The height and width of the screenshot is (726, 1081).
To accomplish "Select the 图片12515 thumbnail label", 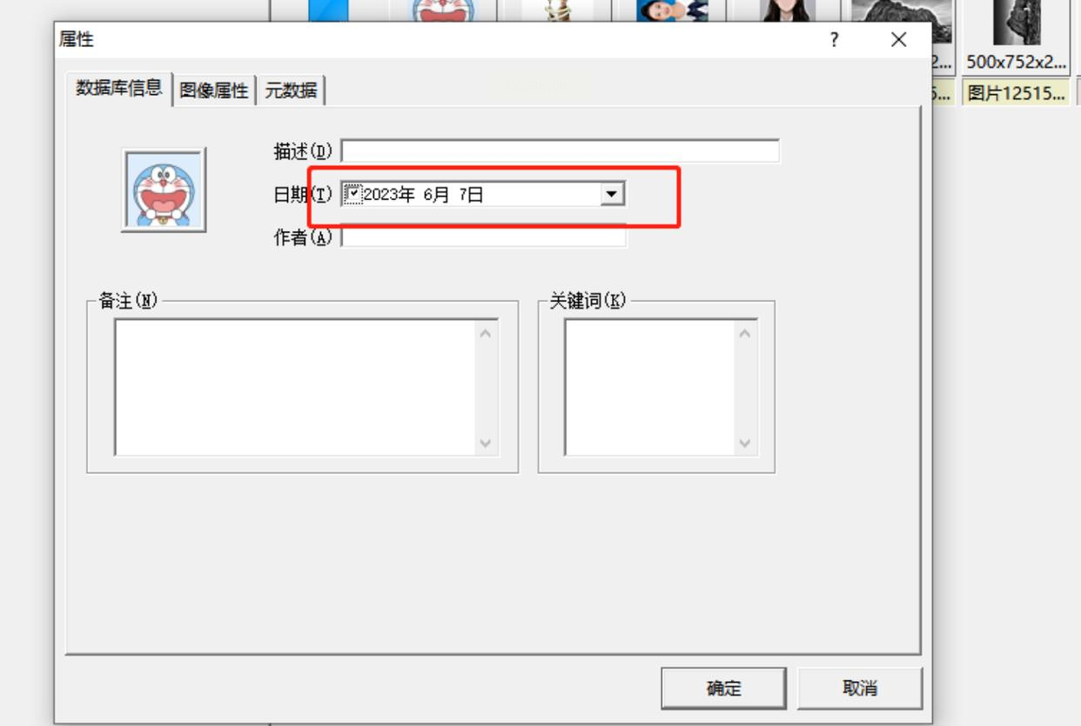I will coord(1016,93).
